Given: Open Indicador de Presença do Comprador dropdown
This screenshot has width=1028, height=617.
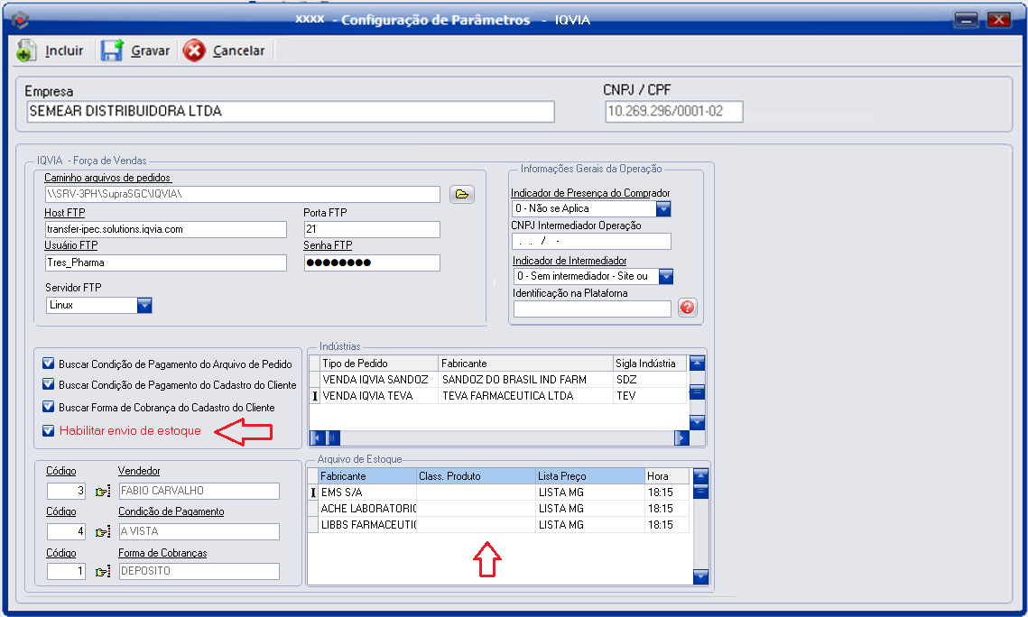Looking at the screenshot, I should [663, 208].
